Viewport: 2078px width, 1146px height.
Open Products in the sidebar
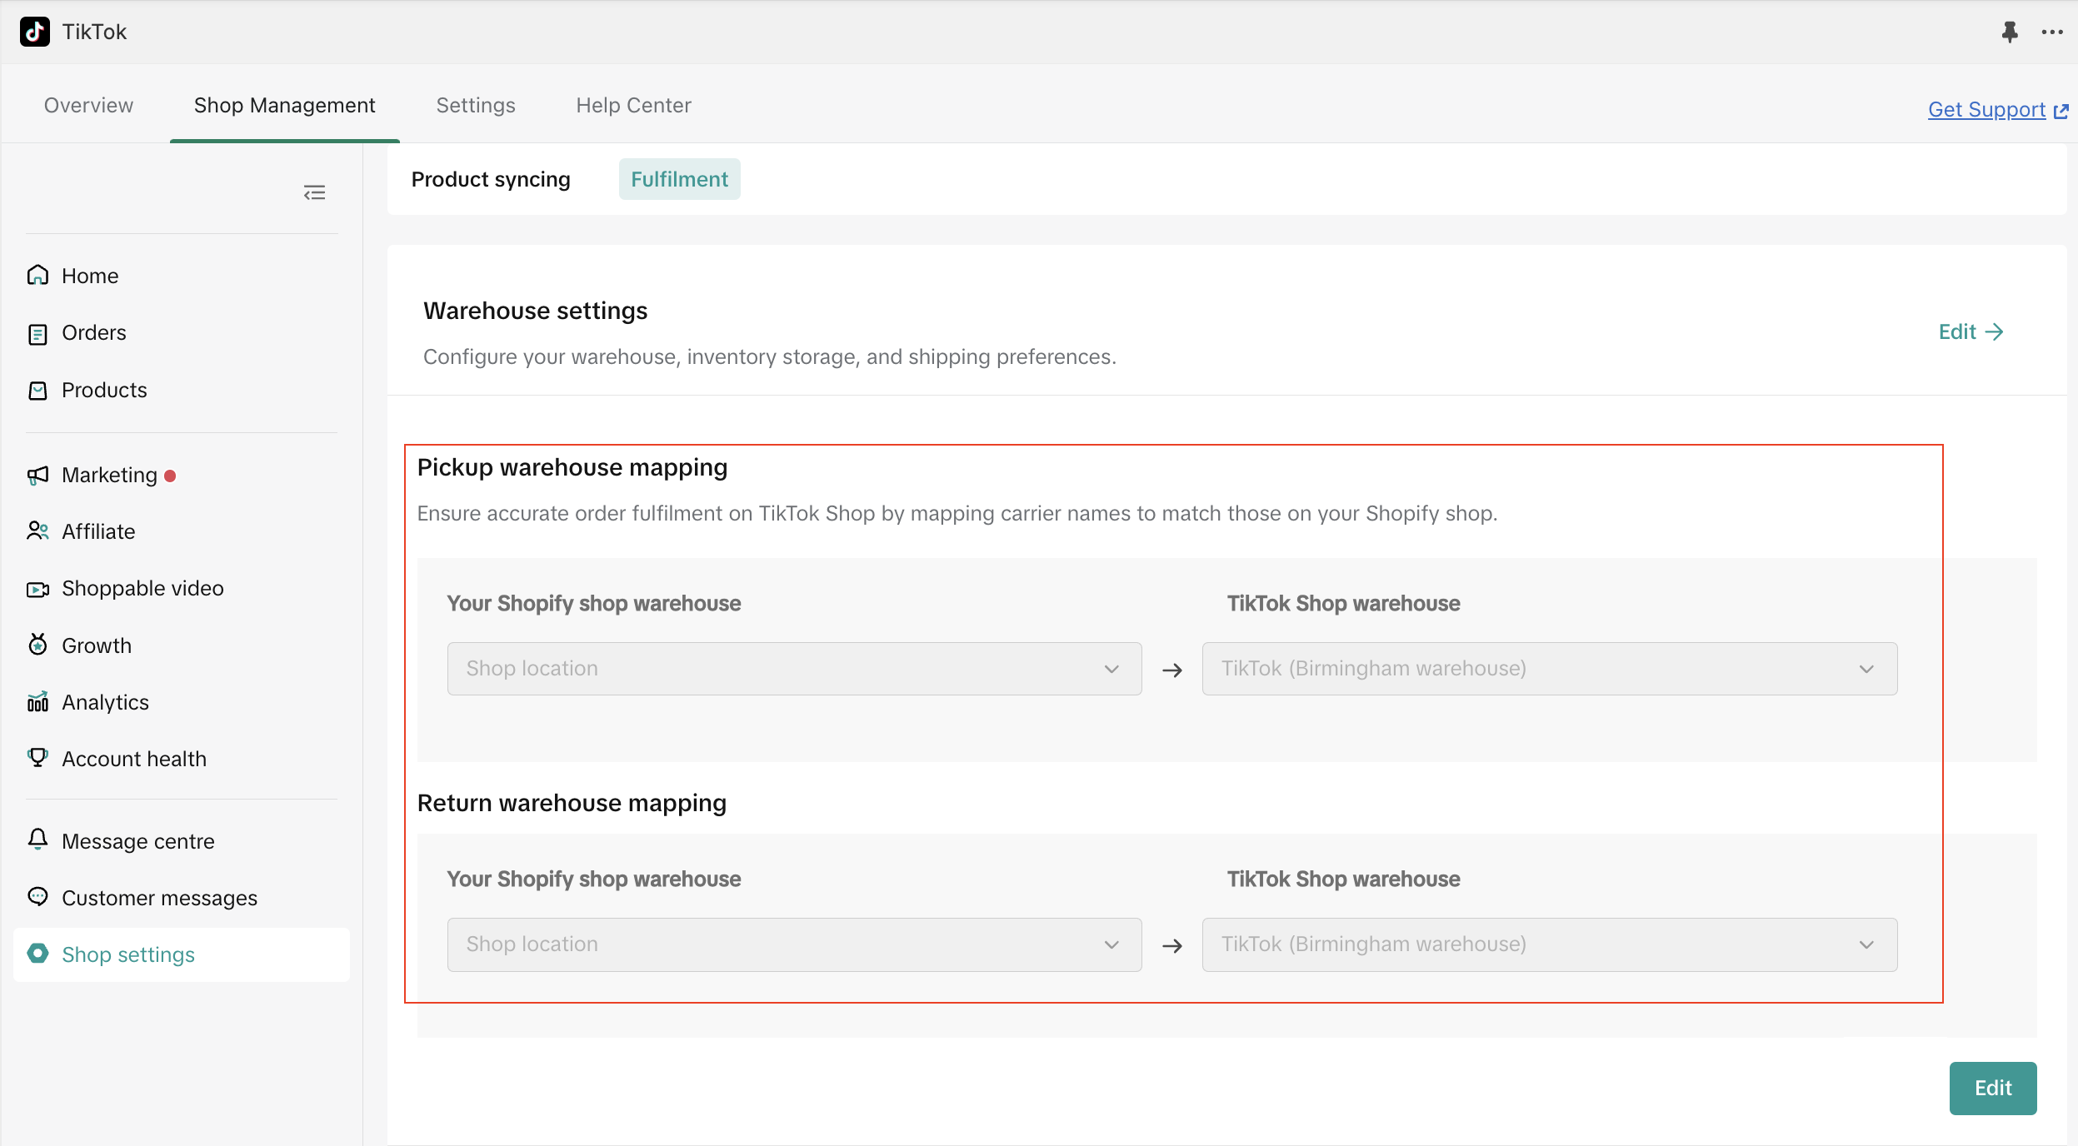click(104, 390)
